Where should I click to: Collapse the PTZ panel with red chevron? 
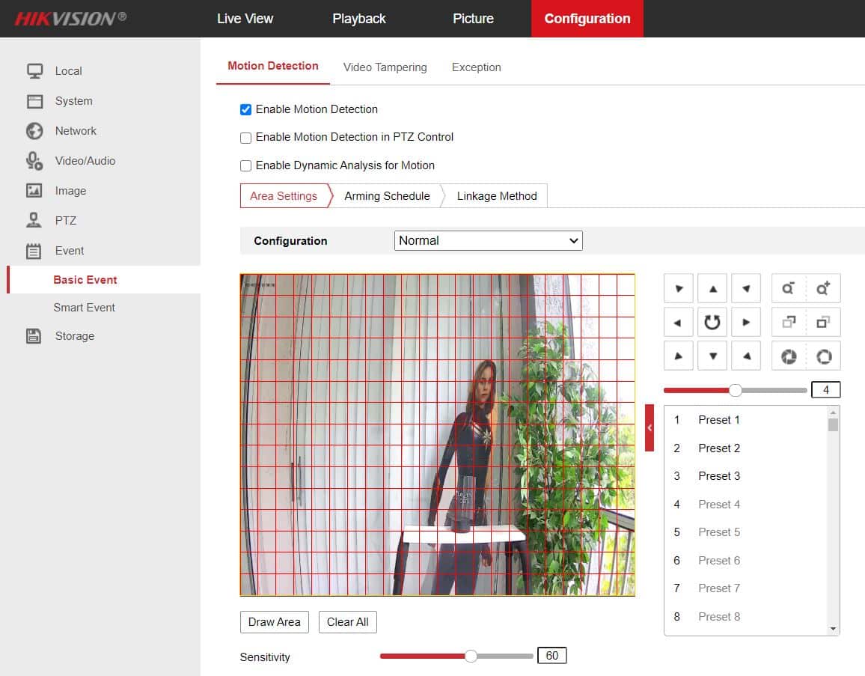[x=649, y=427]
